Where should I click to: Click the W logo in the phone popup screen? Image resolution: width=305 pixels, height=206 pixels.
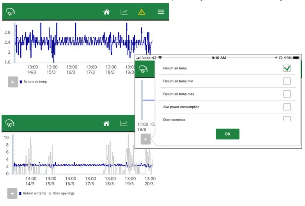tap(143, 69)
